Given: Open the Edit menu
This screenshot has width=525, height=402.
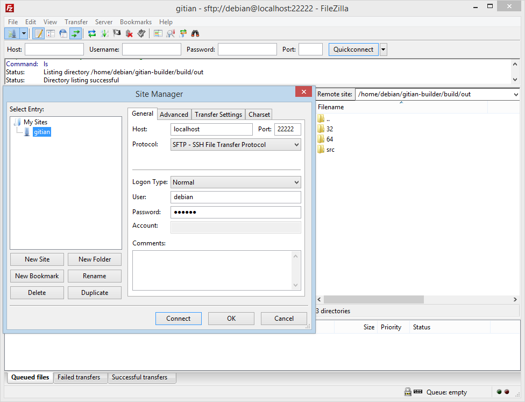Looking at the screenshot, I should [x=31, y=22].
